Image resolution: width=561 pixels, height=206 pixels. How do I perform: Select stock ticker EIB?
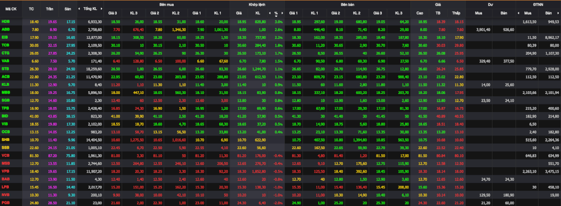point(5,38)
